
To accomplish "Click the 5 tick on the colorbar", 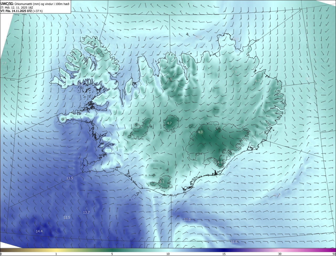I will 112,254.
